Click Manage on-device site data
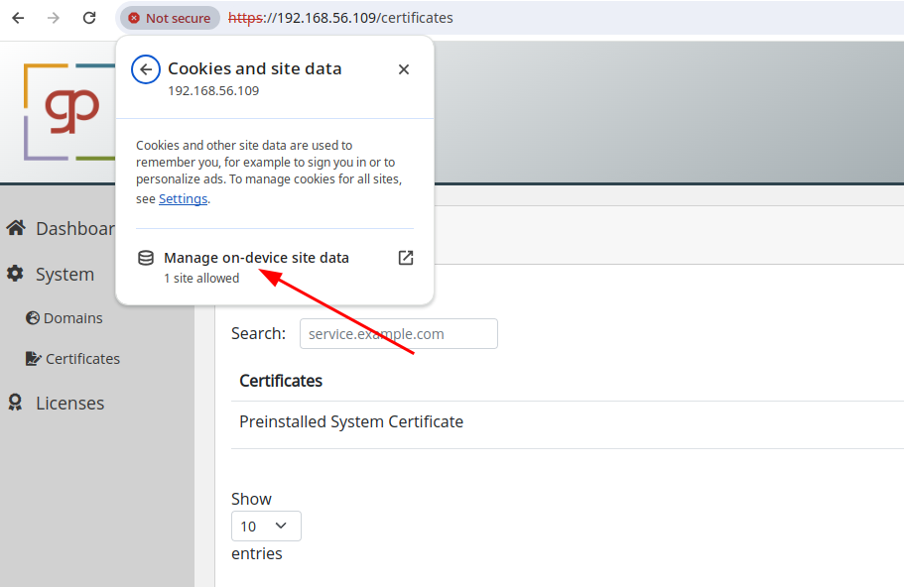Viewport: 904px width, 587px height. pyautogui.click(x=256, y=257)
